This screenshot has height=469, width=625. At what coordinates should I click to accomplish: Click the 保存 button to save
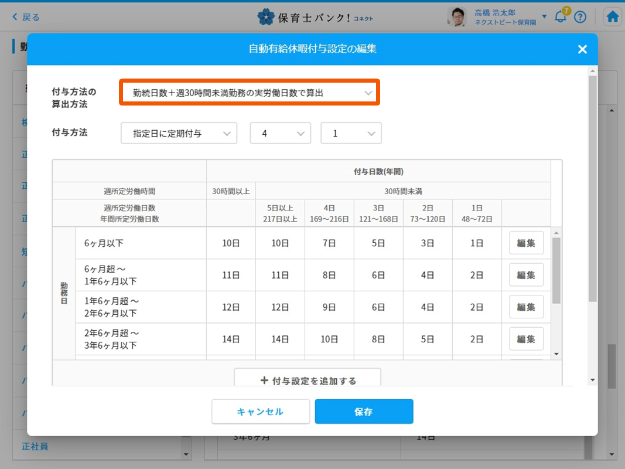coord(364,411)
